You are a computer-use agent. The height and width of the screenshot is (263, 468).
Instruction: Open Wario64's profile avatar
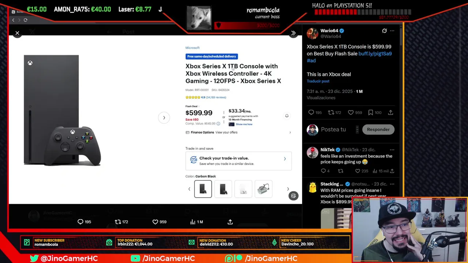tap(312, 33)
